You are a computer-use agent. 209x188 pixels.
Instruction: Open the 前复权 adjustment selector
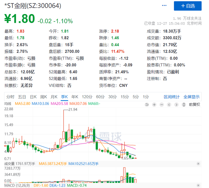click(195, 104)
